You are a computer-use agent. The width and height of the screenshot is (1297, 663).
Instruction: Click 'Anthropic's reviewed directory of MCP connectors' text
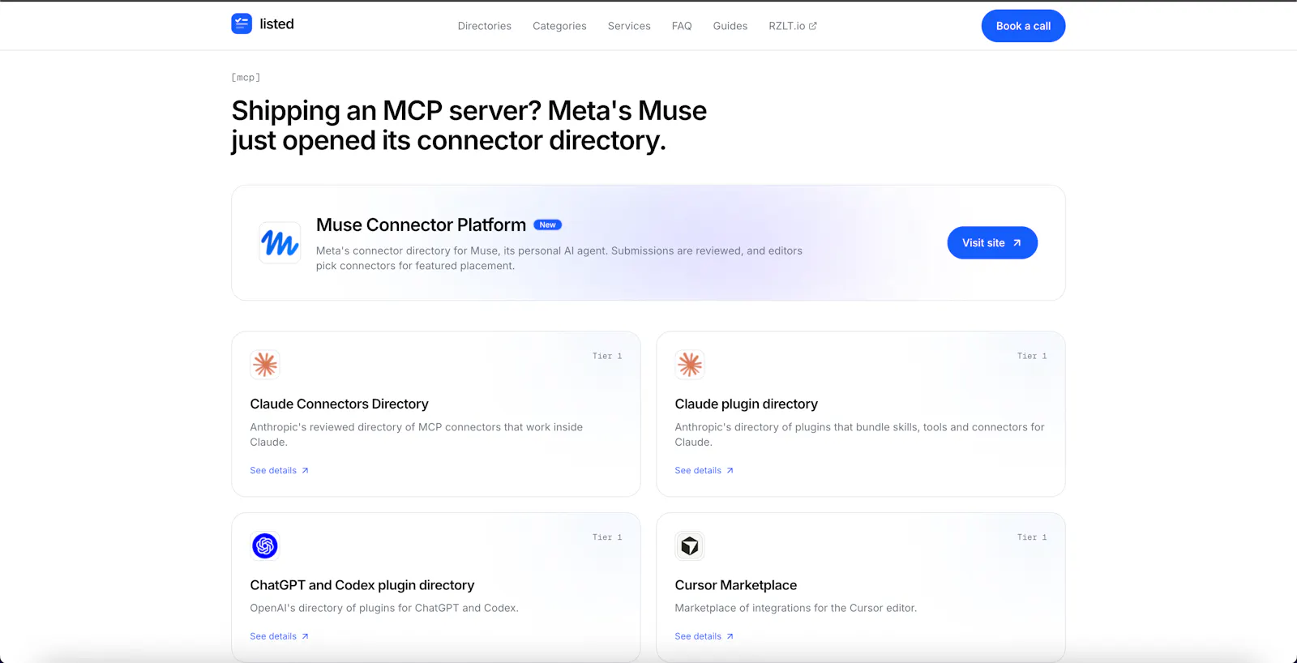click(416, 434)
